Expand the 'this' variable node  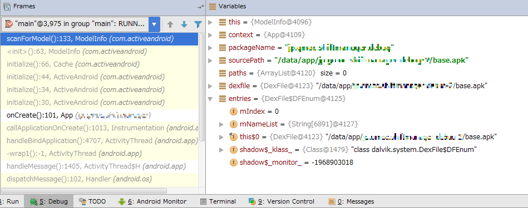210,22
